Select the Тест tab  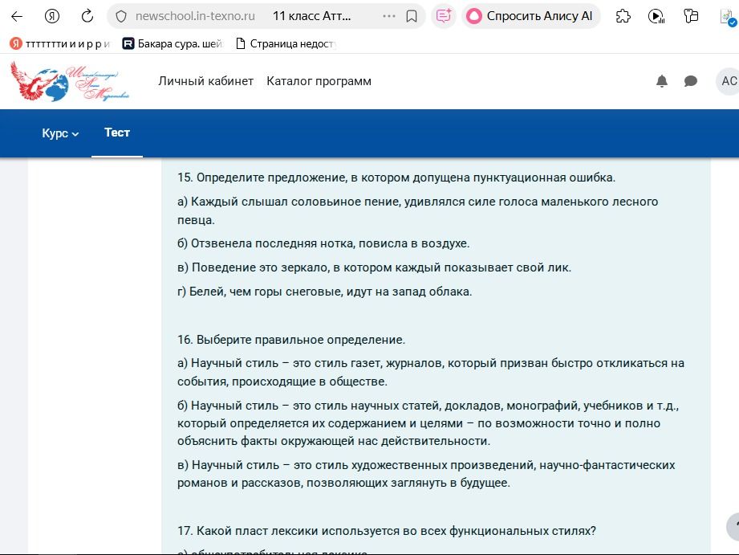117,133
